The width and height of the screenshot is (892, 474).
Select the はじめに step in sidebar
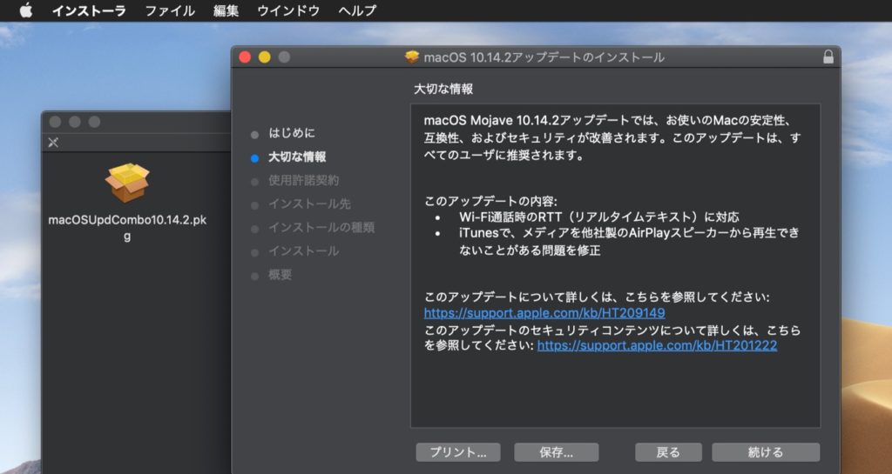[292, 134]
